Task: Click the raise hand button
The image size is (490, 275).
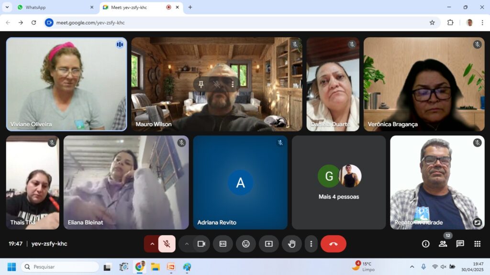Action: point(291,244)
